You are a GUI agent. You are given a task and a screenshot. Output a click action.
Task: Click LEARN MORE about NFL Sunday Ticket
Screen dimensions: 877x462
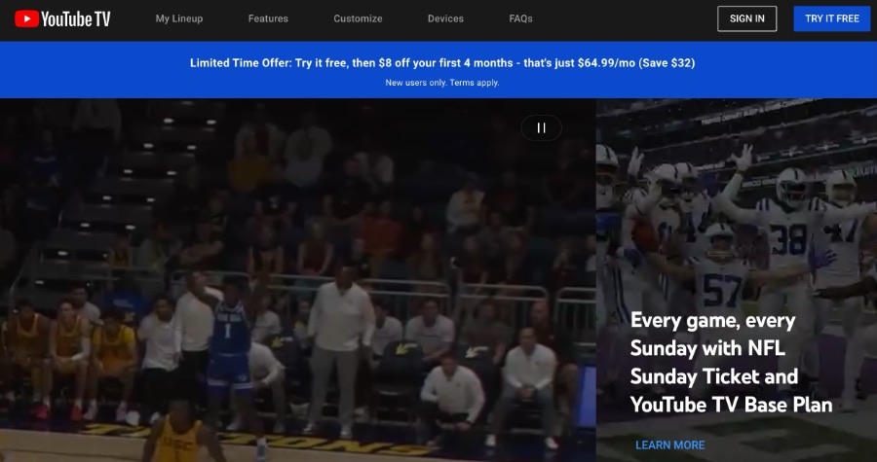pos(669,444)
